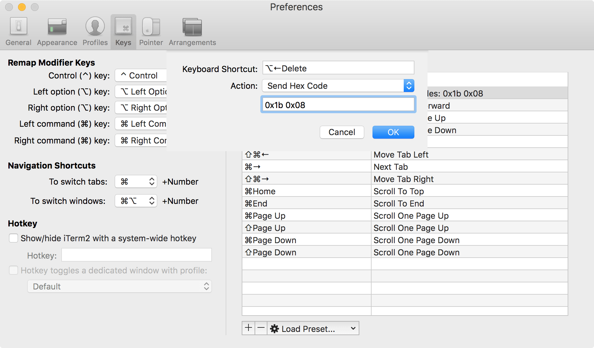Enable Show/hide iTerm2 with system-wide hotkey
Image resolution: width=594 pixels, height=348 pixels.
pyautogui.click(x=14, y=238)
